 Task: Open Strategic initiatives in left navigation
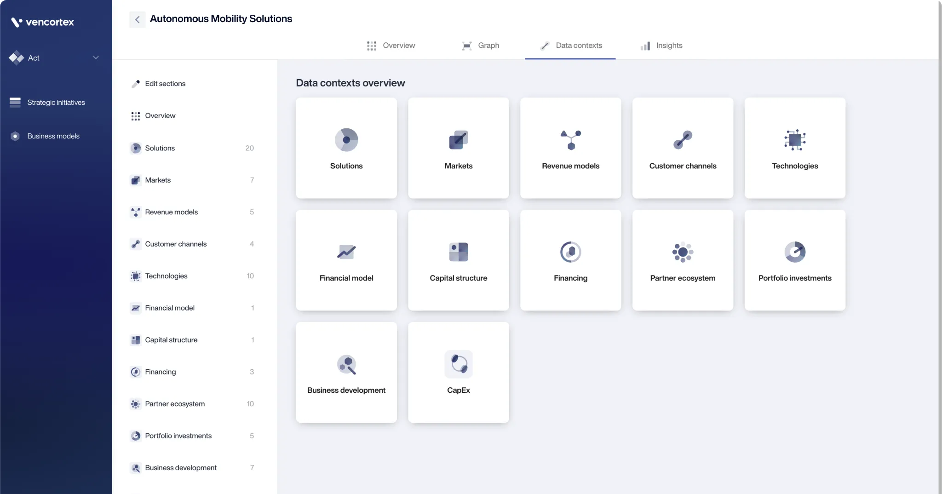point(56,102)
